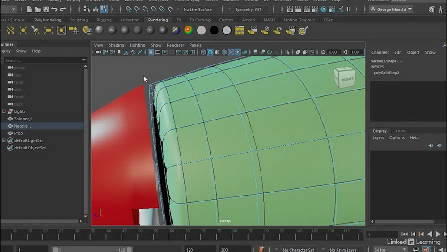Toggle textured display in viewport
This screenshot has height=252, width=447.
point(231,52)
